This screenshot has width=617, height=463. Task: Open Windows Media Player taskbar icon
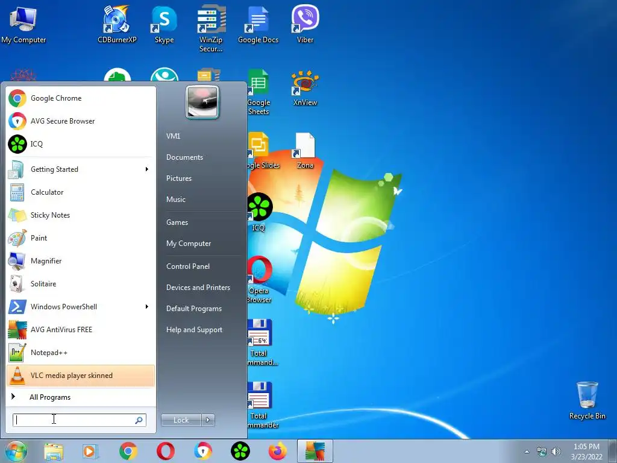coord(90,451)
